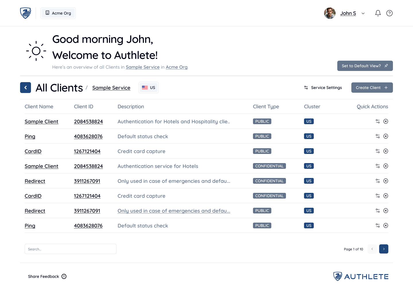The image size is (413, 293).
Task: Click Share Feedback
Action: (x=47, y=276)
